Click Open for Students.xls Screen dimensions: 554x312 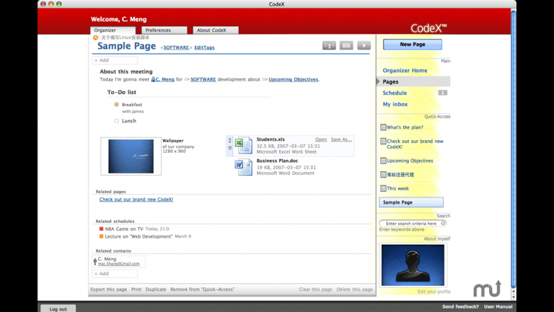coord(321,139)
